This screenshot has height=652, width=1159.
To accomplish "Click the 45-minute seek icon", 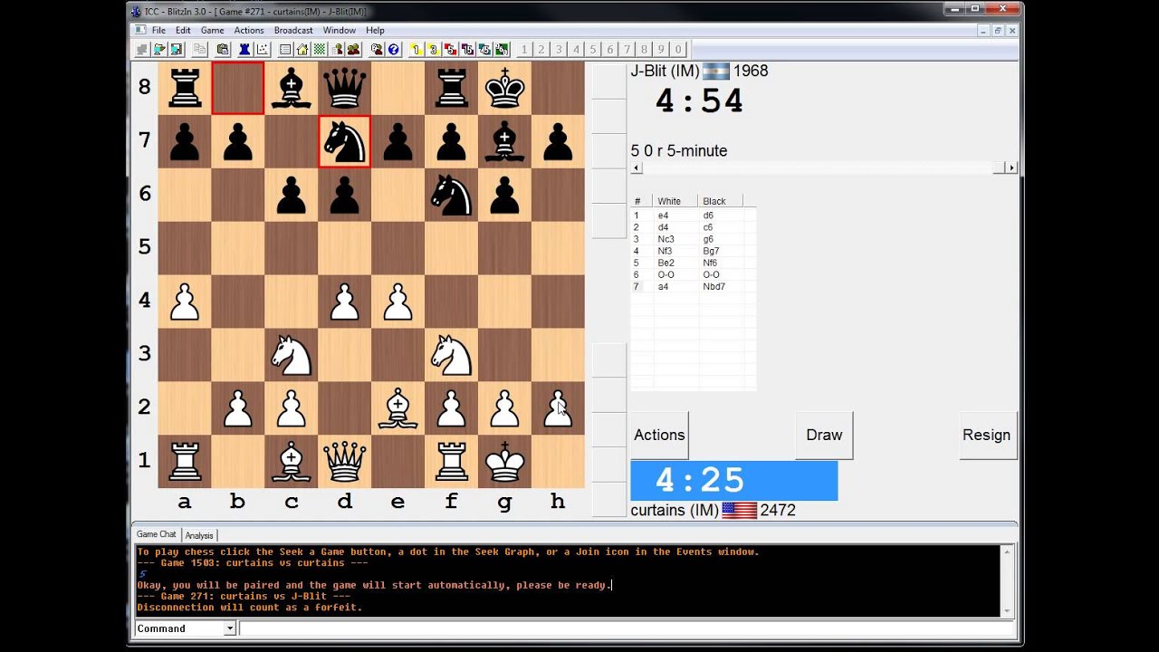I will [x=484, y=50].
